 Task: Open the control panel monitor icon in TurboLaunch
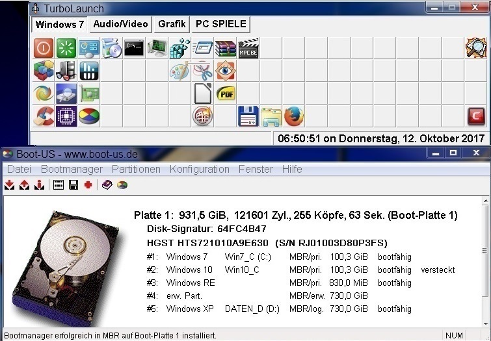[x=89, y=48]
